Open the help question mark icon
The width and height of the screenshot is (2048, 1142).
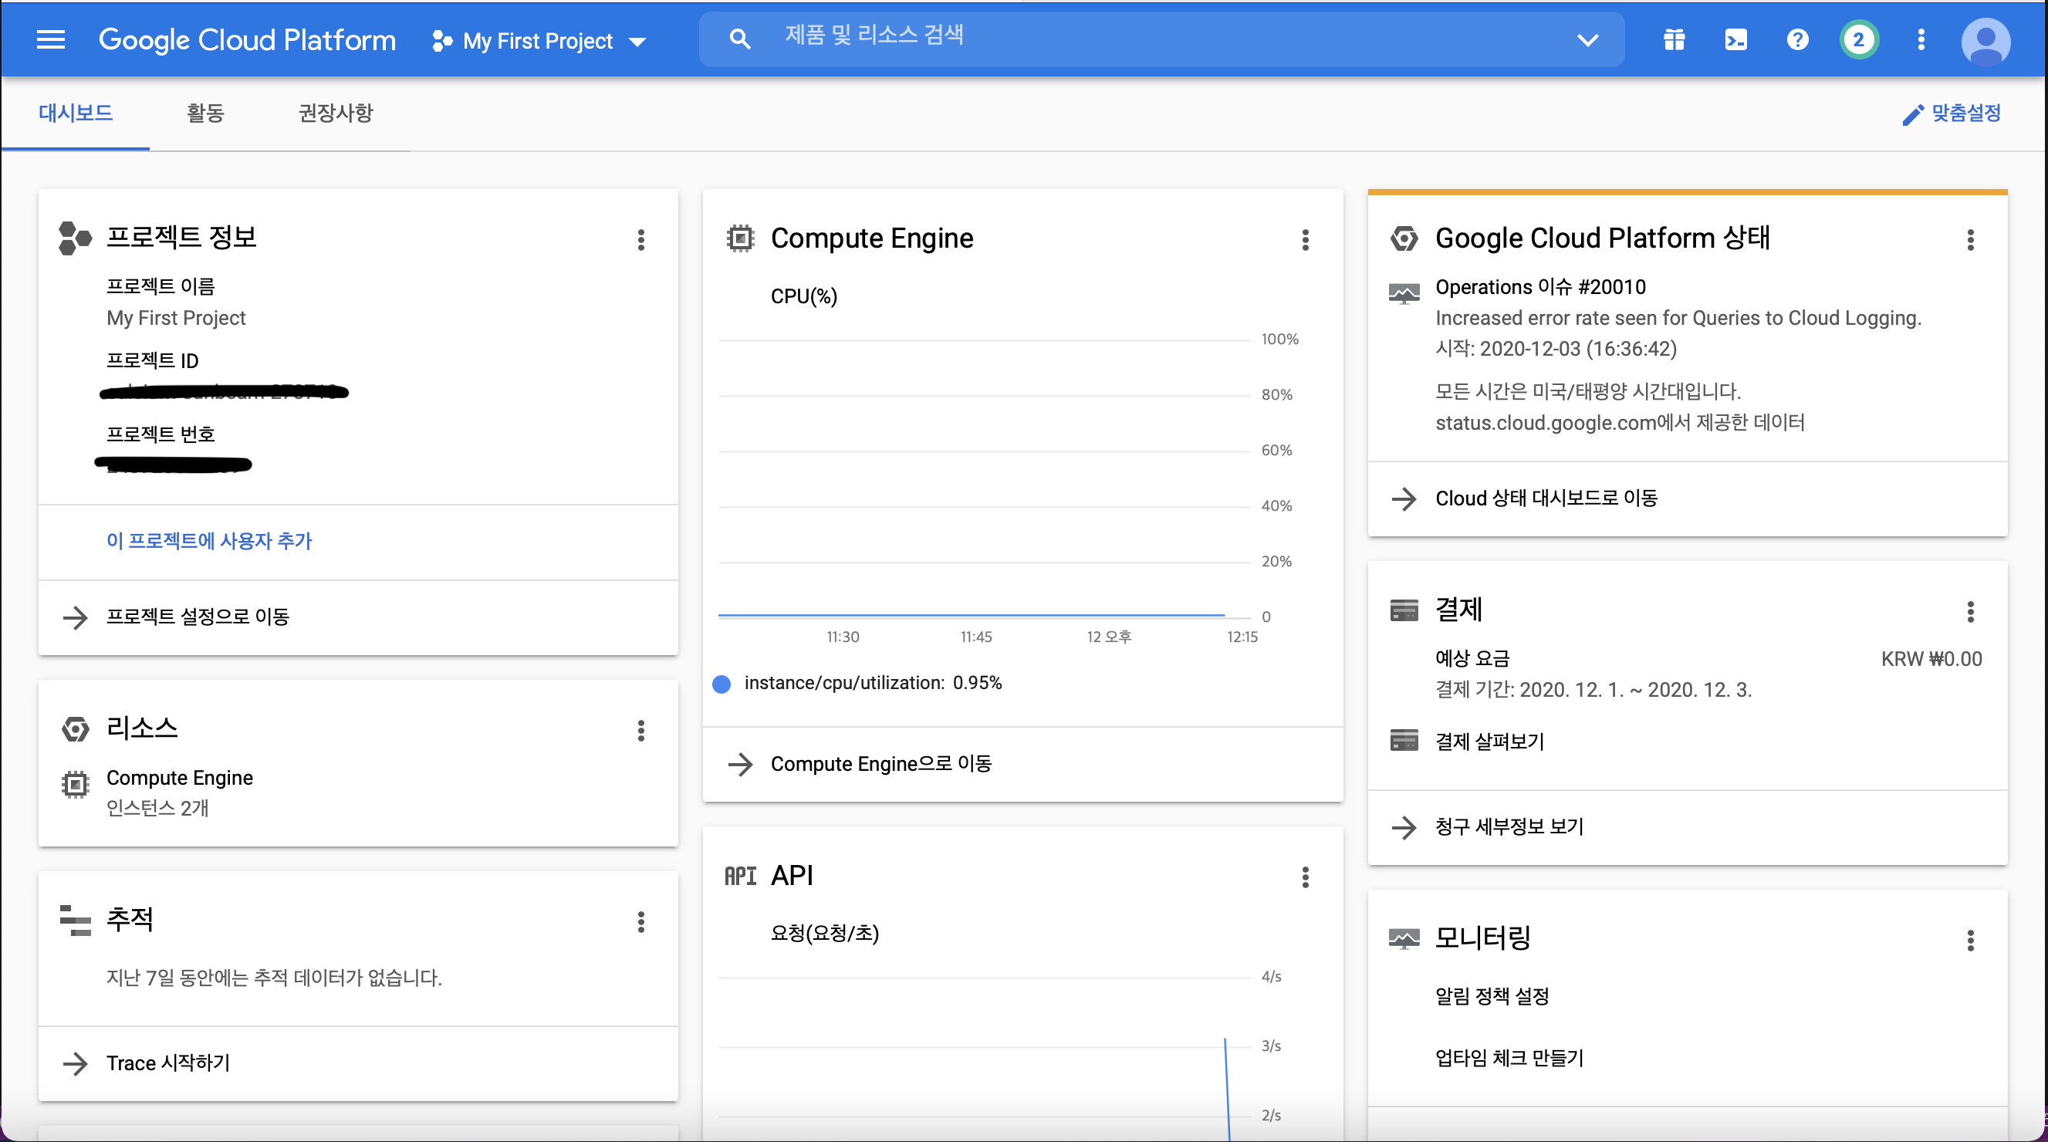(1796, 39)
